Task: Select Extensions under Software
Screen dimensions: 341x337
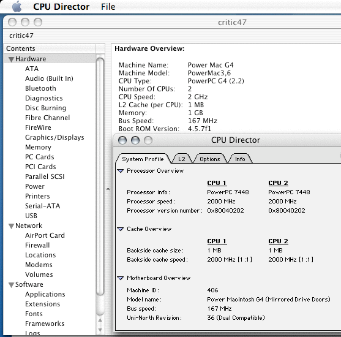Action: (43, 304)
